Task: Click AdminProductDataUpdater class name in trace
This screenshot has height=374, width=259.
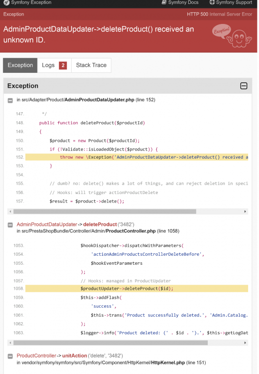Action: click(x=47, y=224)
